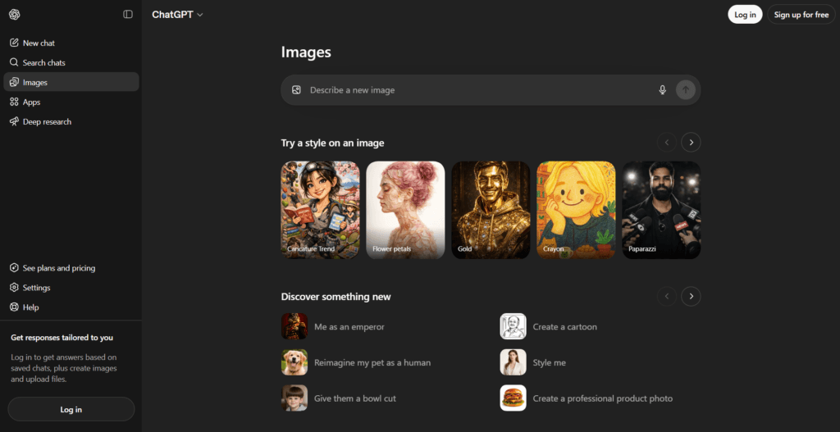This screenshot has height=432, width=840.
Task: Open Search chats in sidebar
Action: [x=71, y=62]
